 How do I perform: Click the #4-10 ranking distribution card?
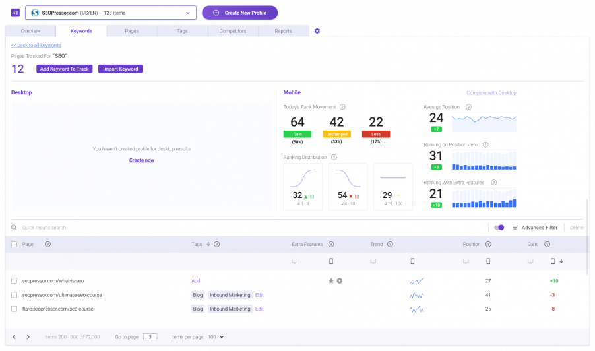[x=348, y=187]
